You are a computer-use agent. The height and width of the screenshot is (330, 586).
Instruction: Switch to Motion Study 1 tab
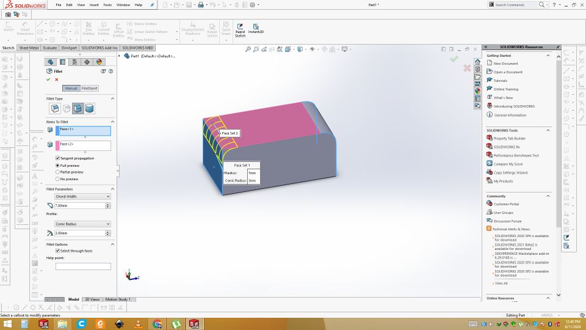118,299
